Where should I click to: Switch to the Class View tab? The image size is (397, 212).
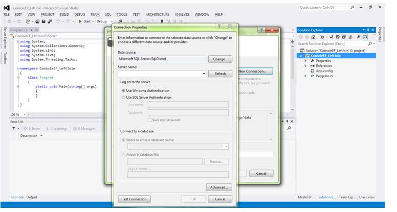(367, 197)
